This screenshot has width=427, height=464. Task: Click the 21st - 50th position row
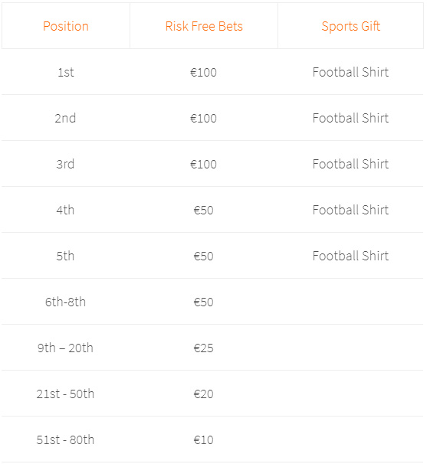pyautogui.click(x=212, y=394)
